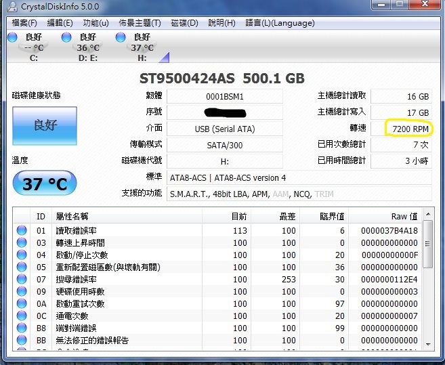
Task: Click the transfer mode field SATA/300
Action: 225,146
